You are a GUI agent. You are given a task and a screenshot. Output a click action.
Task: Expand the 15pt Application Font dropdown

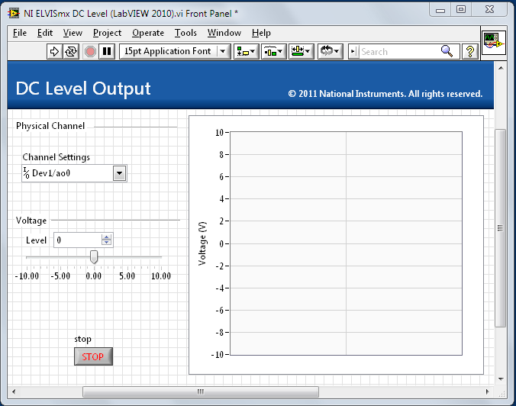223,51
